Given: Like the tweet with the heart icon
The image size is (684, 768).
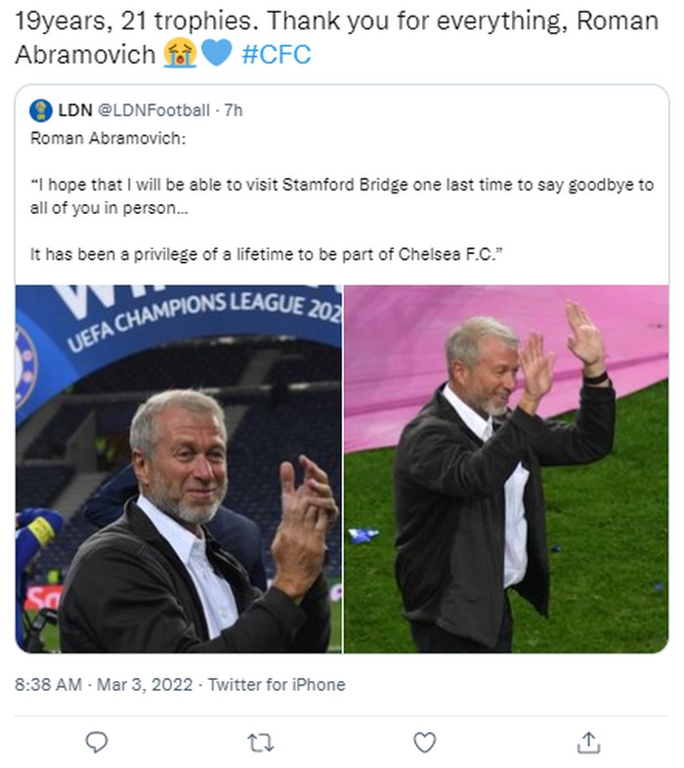Looking at the screenshot, I should tap(424, 744).
